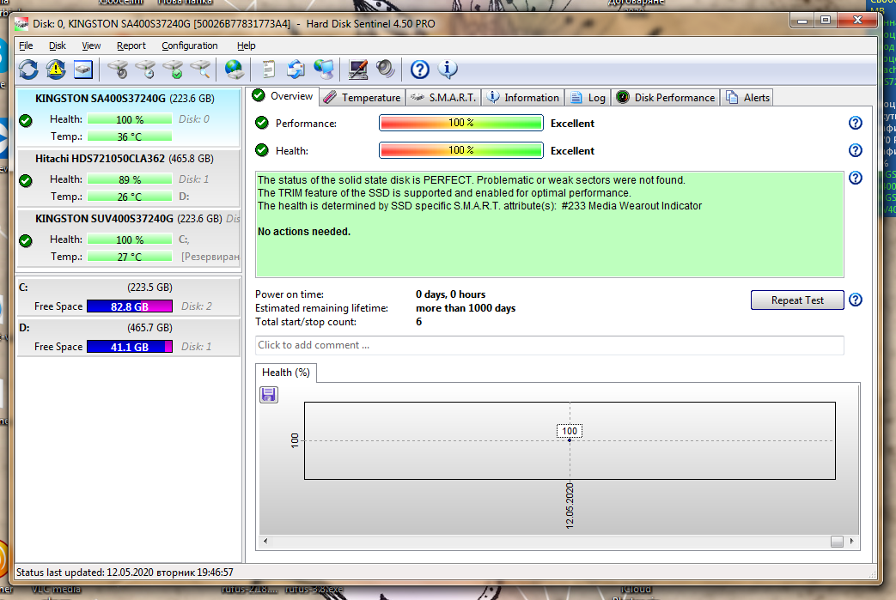
Task: Click the "0 days, 0 hours" power on value
Action: coord(450,294)
